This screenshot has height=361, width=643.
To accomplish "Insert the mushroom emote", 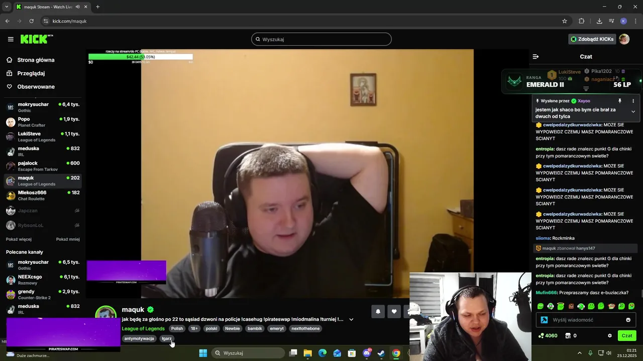I will click(611, 306).
